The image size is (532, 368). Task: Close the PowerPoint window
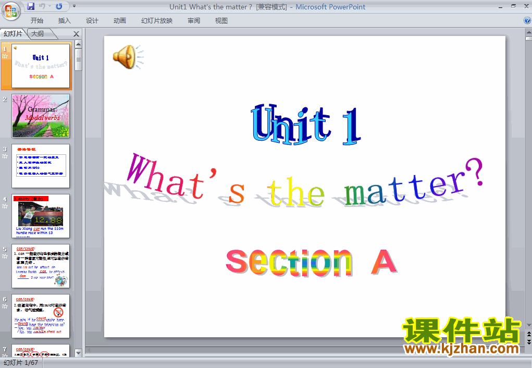(526, 6)
